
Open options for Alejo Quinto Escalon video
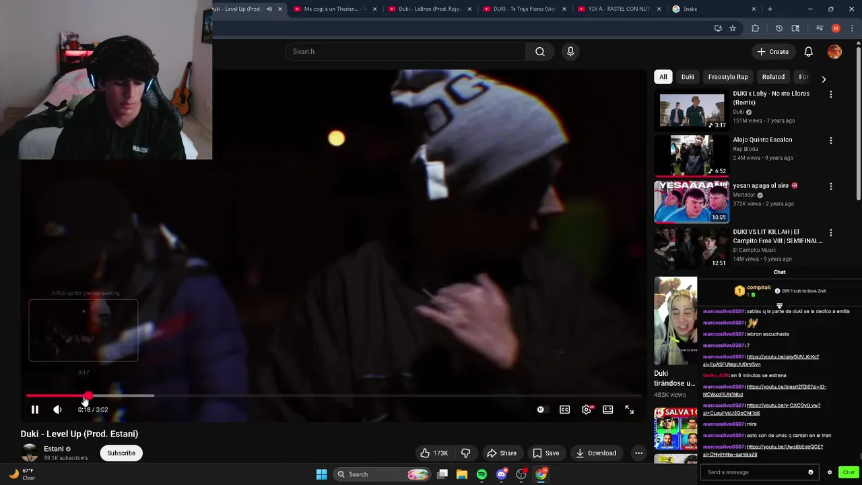point(830,140)
